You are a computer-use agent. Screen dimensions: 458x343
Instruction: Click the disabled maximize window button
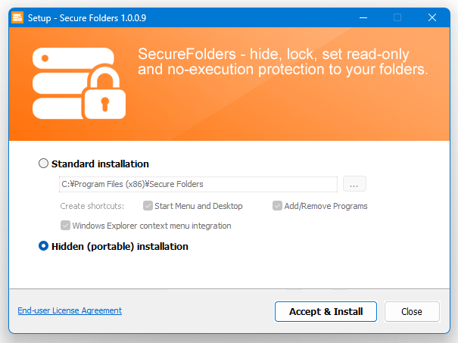(397, 17)
